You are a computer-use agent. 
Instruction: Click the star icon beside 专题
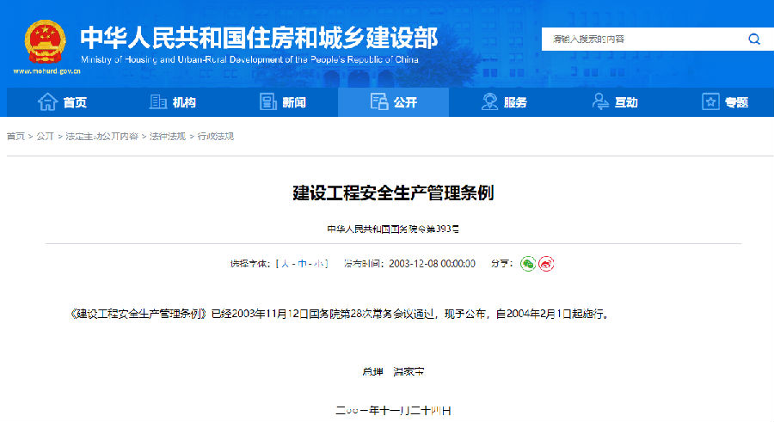click(710, 102)
